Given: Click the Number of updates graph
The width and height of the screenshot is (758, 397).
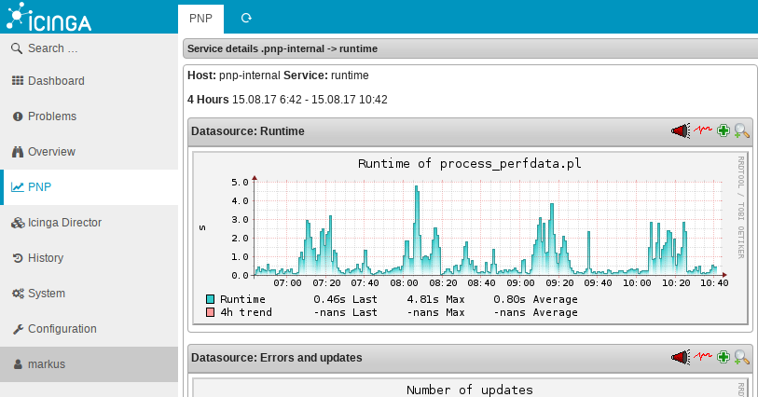Looking at the screenshot, I should [470, 388].
